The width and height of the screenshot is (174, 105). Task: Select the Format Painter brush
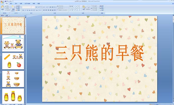tap(6, 10)
